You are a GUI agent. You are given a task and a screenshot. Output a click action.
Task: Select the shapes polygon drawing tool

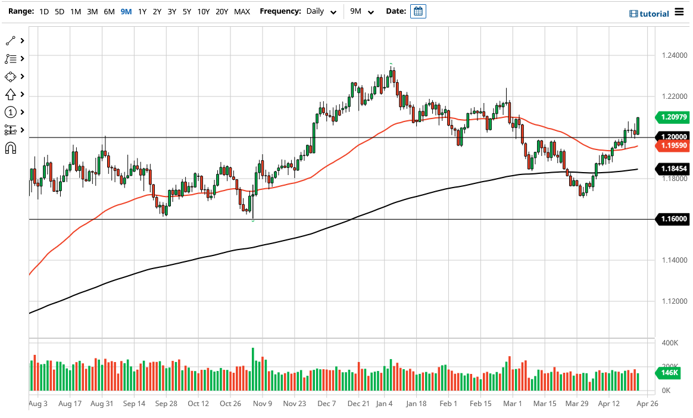pos(10,76)
